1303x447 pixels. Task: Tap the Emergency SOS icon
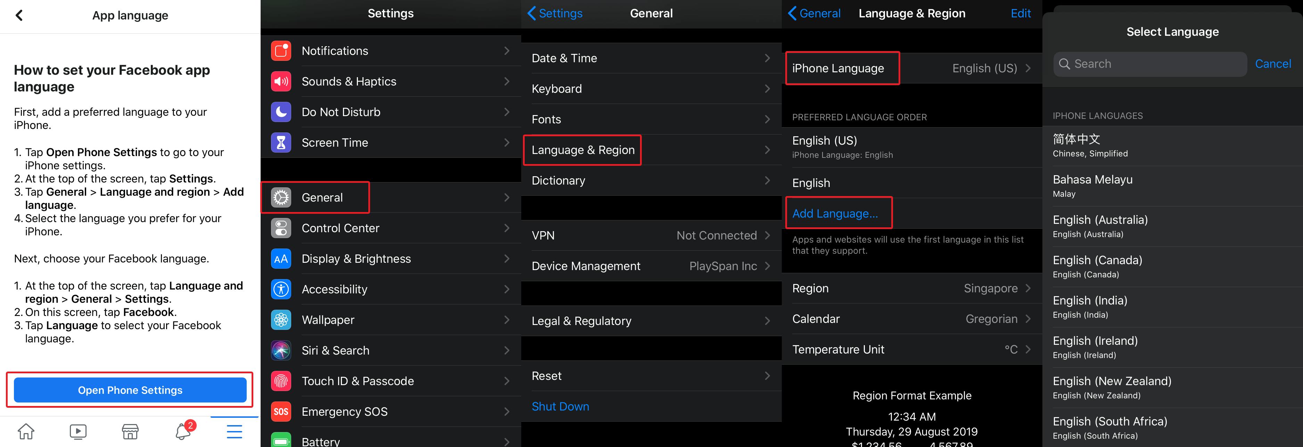[x=281, y=412]
